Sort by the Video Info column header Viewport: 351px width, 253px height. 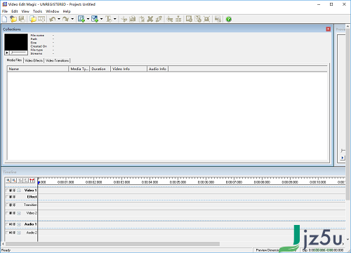tap(128, 69)
